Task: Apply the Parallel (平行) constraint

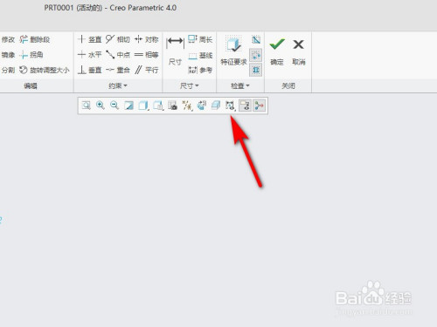Action: [x=147, y=70]
